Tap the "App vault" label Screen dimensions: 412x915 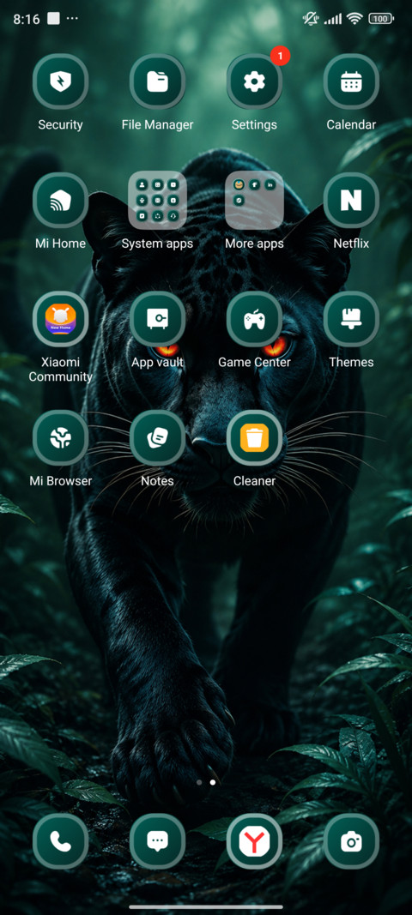click(x=157, y=363)
